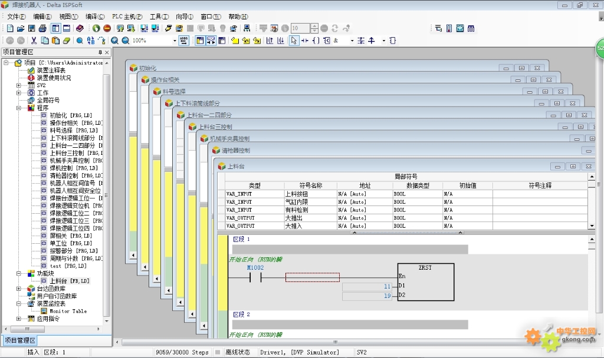Click the Print icon in the toolbar
The height and width of the screenshot is (358, 604).
(42, 28)
